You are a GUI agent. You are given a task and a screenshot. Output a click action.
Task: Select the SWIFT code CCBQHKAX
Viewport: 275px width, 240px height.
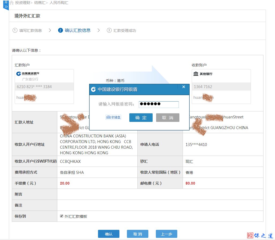tap(70, 162)
